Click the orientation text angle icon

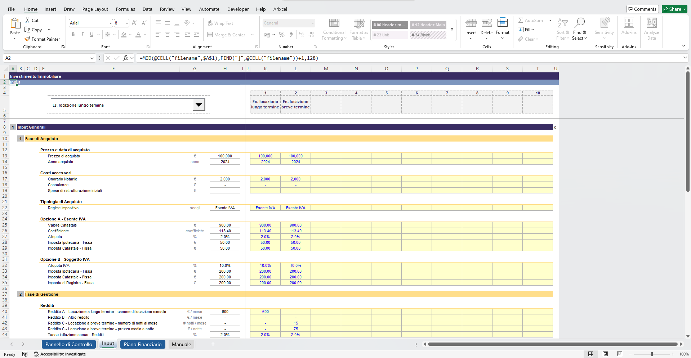[x=187, y=23]
